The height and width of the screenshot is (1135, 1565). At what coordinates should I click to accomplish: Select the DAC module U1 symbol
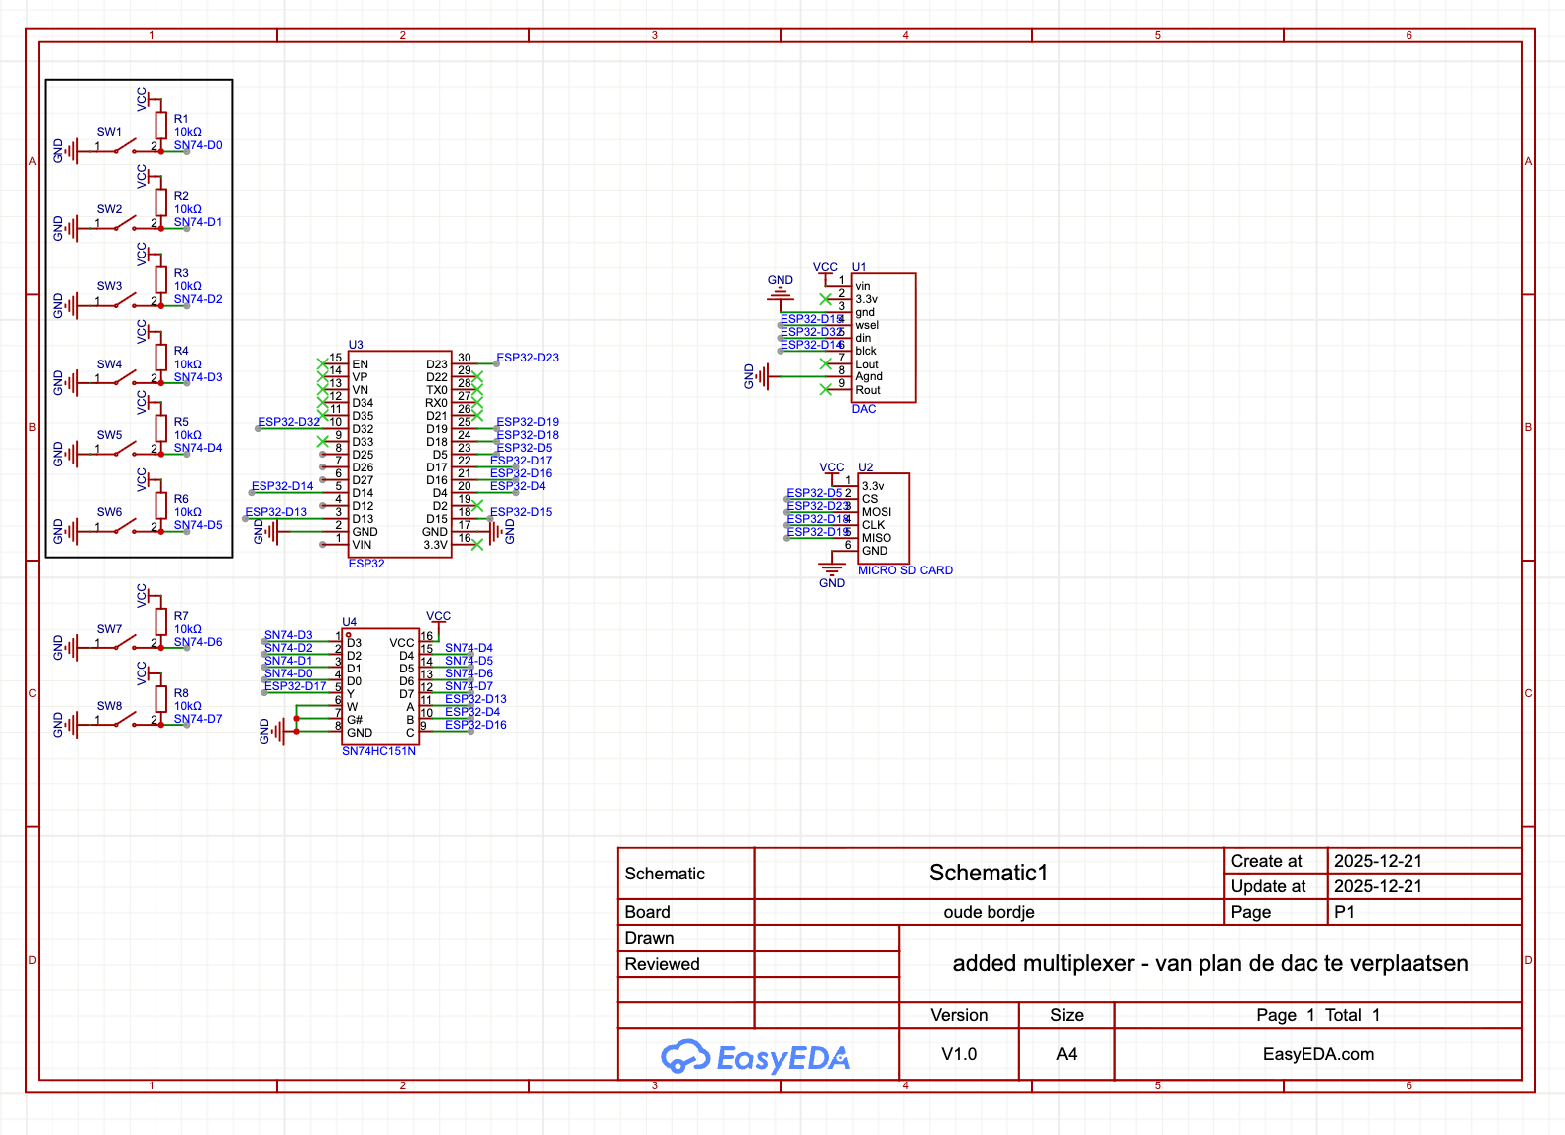[884, 338]
